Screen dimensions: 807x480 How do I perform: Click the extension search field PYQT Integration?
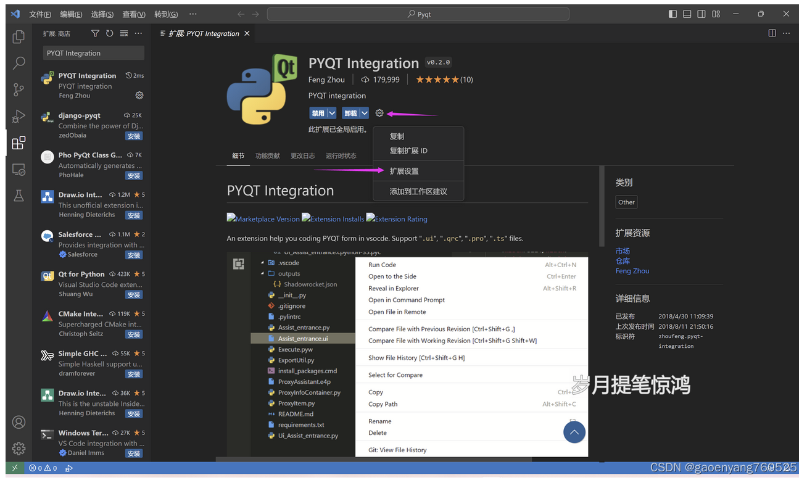[94, 53]
